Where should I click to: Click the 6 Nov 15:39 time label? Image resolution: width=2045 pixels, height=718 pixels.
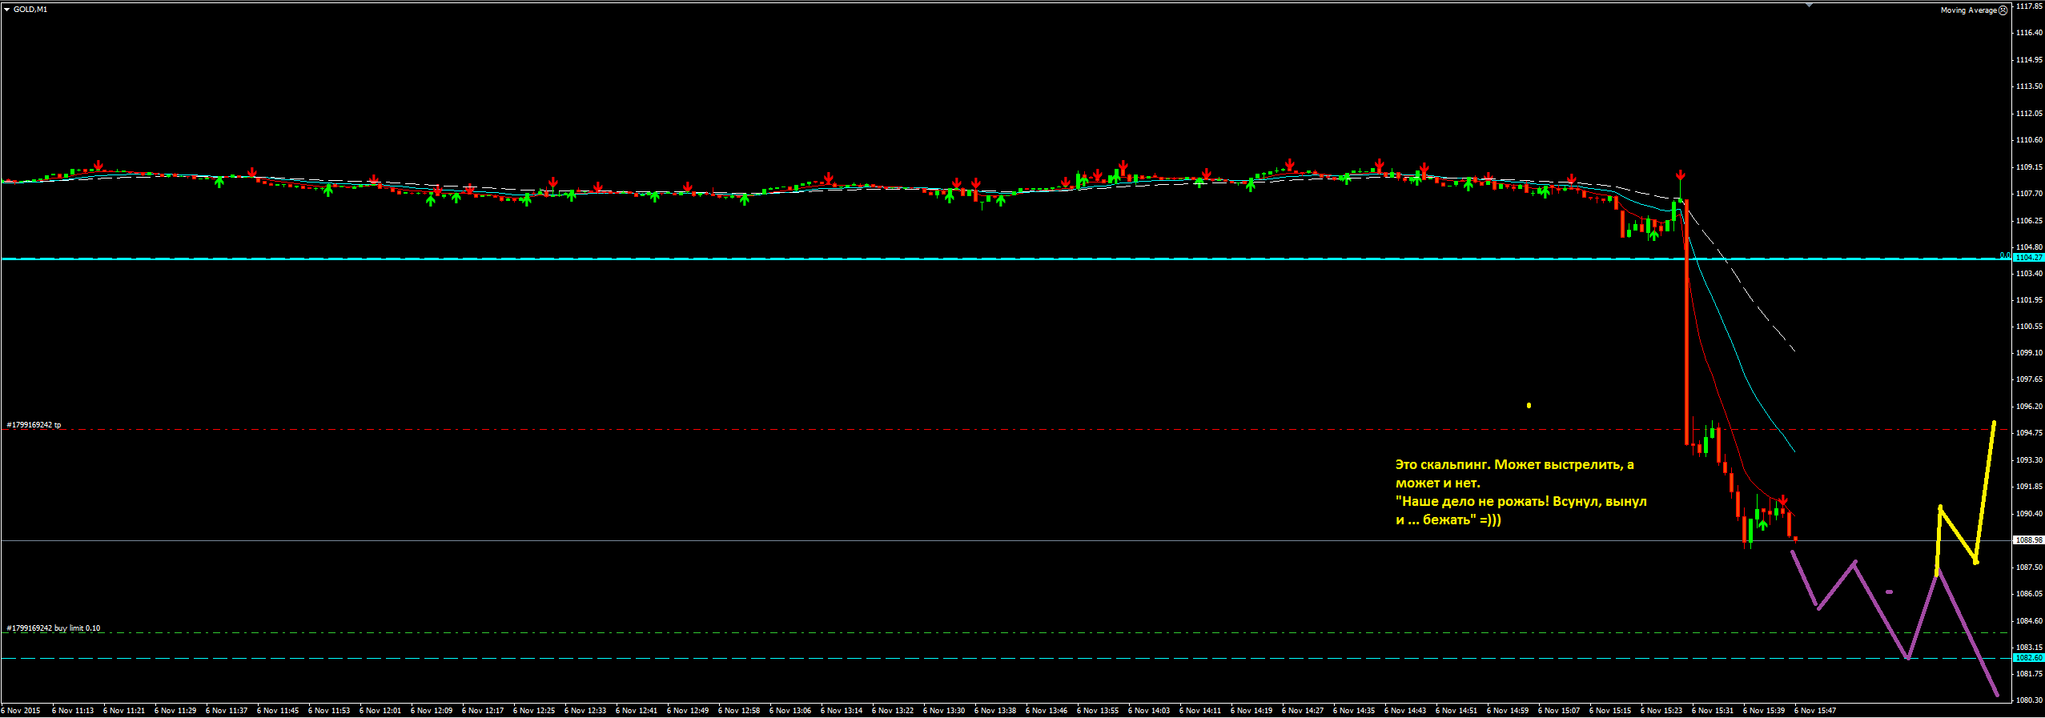pos(1764,711)
